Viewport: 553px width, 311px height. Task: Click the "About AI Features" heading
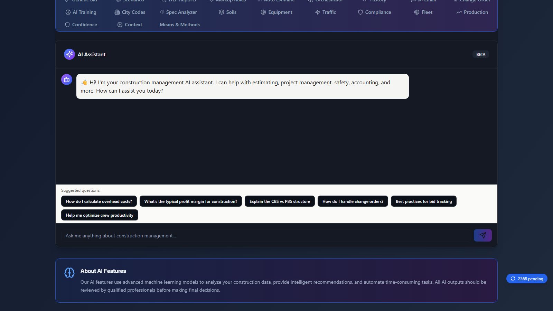pyautogui.click(x=103, y=271)
